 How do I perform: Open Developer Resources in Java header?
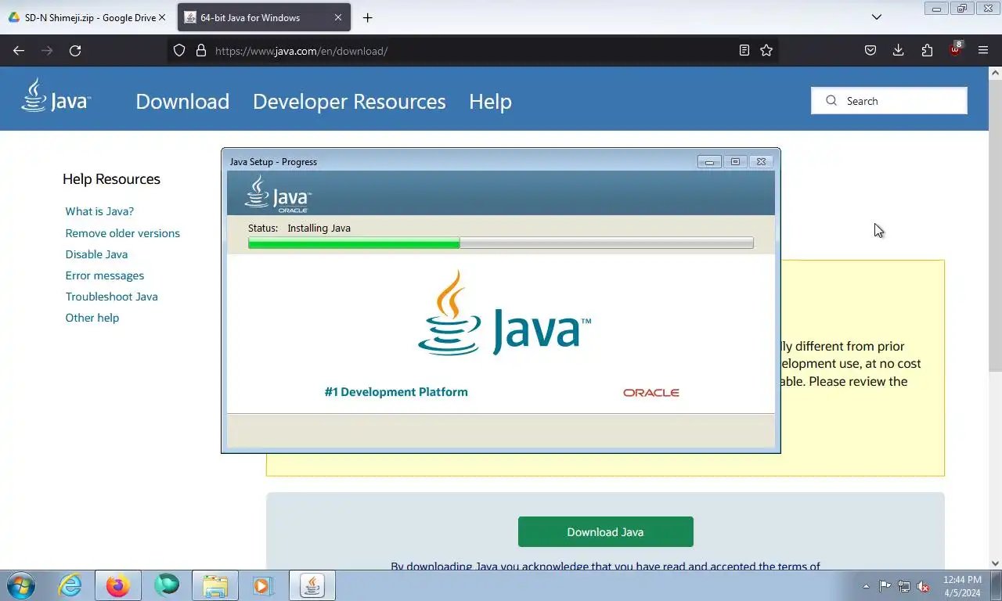pos(349,101)
